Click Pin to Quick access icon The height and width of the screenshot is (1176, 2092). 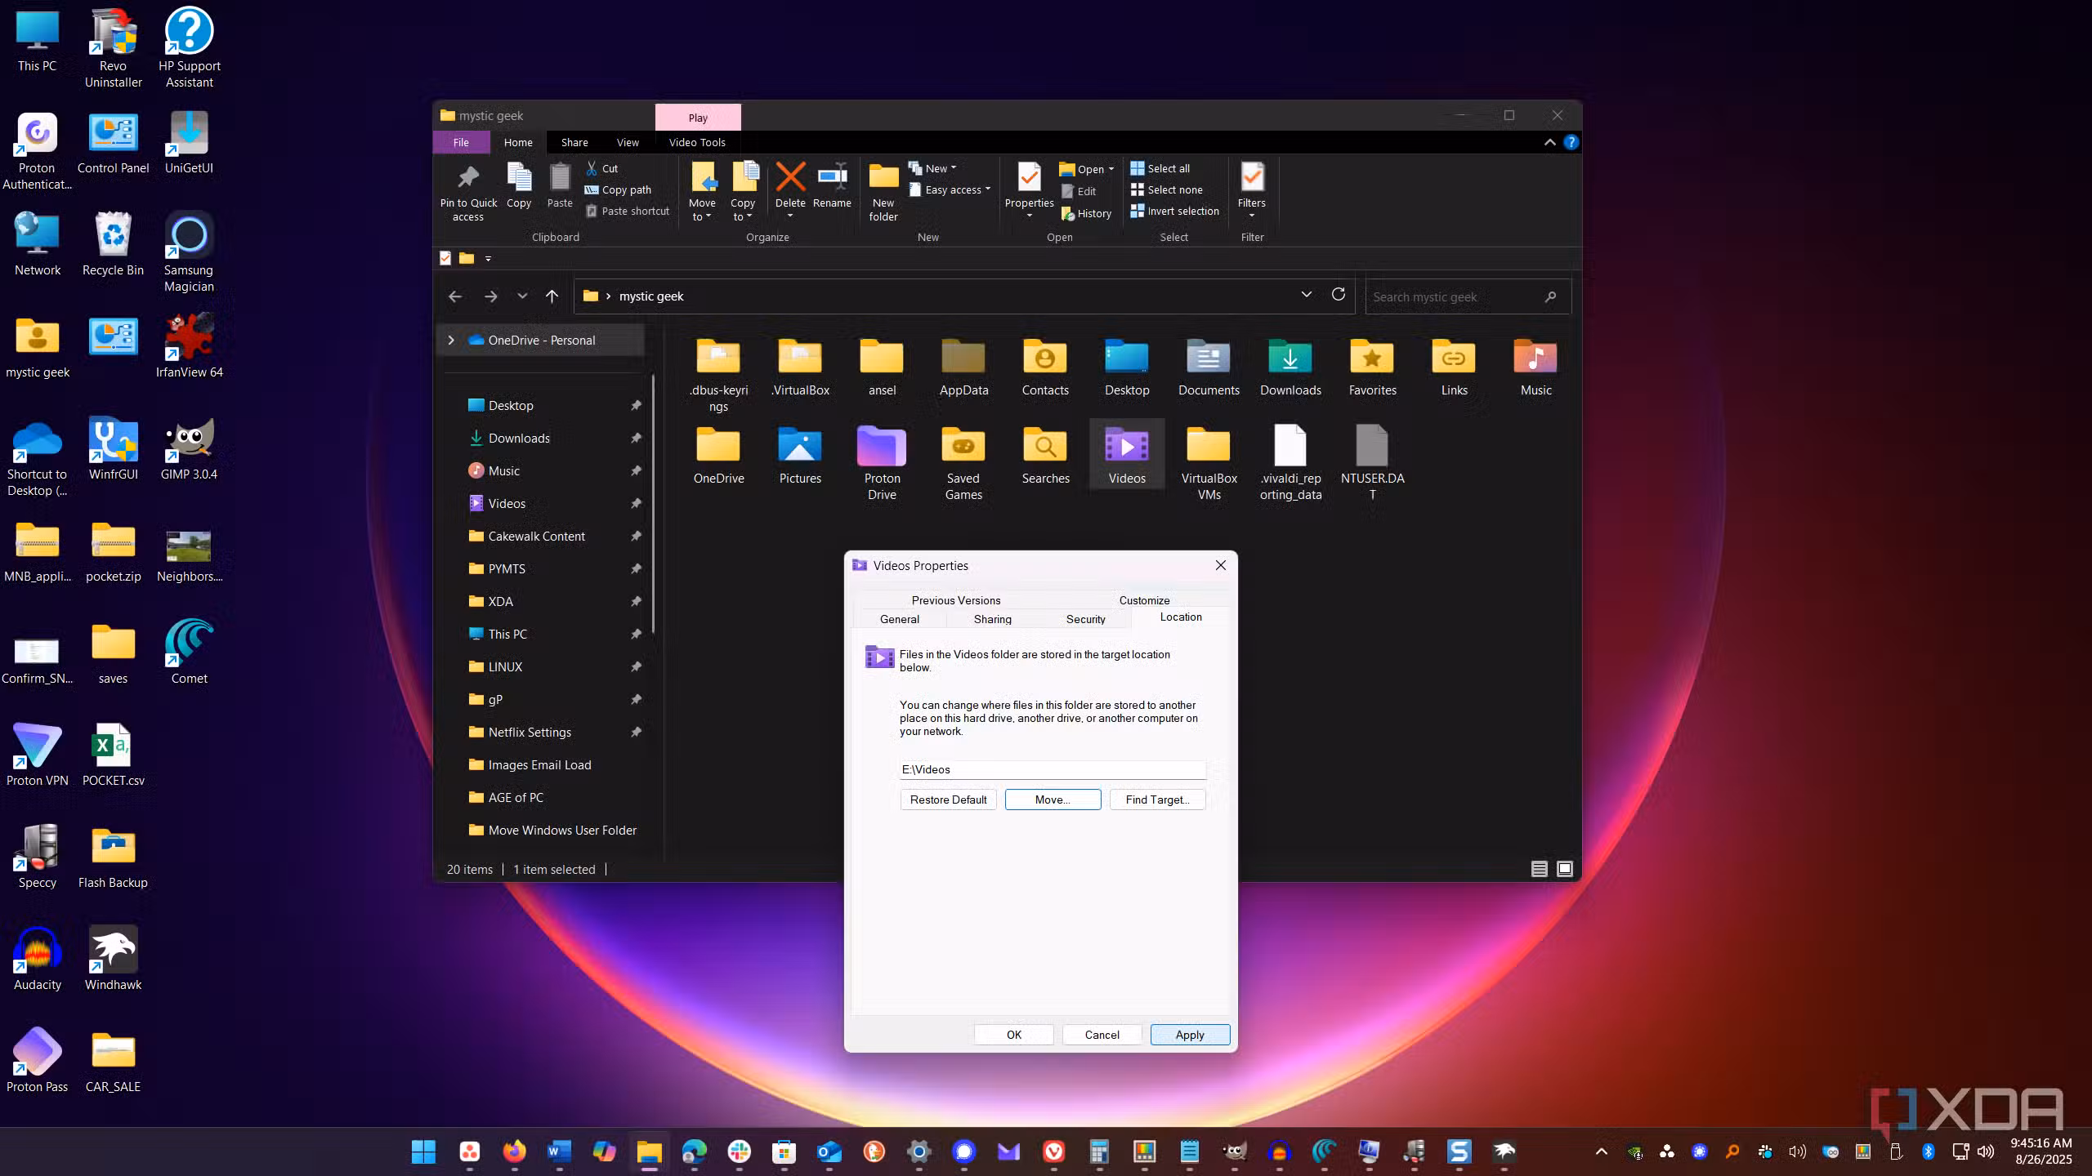coord(468,176)
